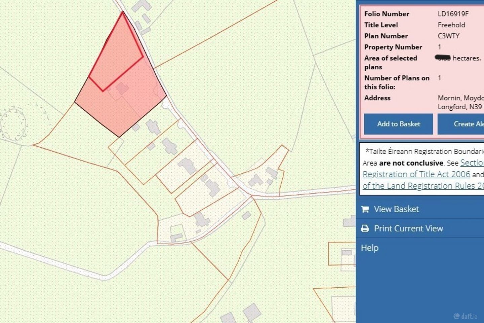Click the Add to Basket button

(399, 124)
